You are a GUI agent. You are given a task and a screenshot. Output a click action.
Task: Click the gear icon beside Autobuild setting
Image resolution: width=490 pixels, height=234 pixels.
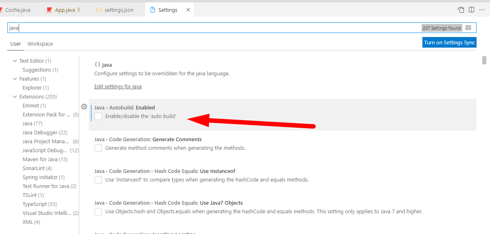pyautogui.click(x=84, y=107)
